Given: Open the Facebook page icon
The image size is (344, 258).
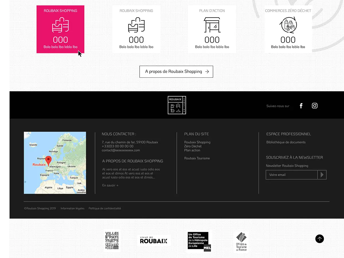Looking at the screenshot, I should tap(301, 106).
